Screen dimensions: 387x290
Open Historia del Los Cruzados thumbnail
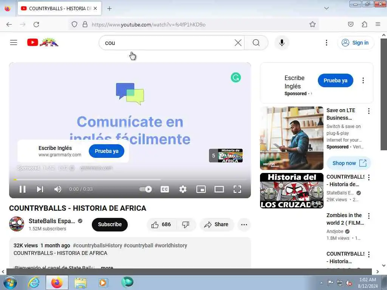pyautogui.click(x=291, y=191)
